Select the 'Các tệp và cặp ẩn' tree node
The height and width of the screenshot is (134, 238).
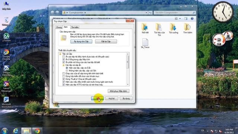click(x=72, y=65)
